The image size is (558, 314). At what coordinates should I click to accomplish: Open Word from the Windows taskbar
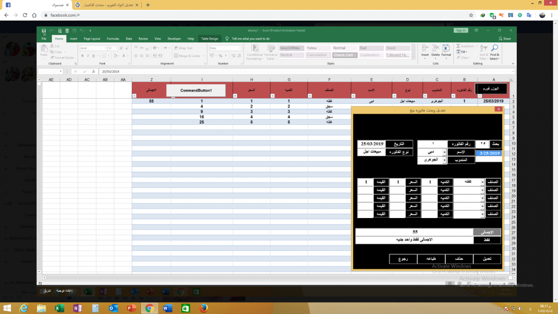coord(167,308)
